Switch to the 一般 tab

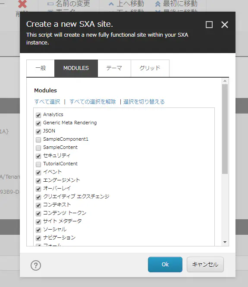pos(41,68)
